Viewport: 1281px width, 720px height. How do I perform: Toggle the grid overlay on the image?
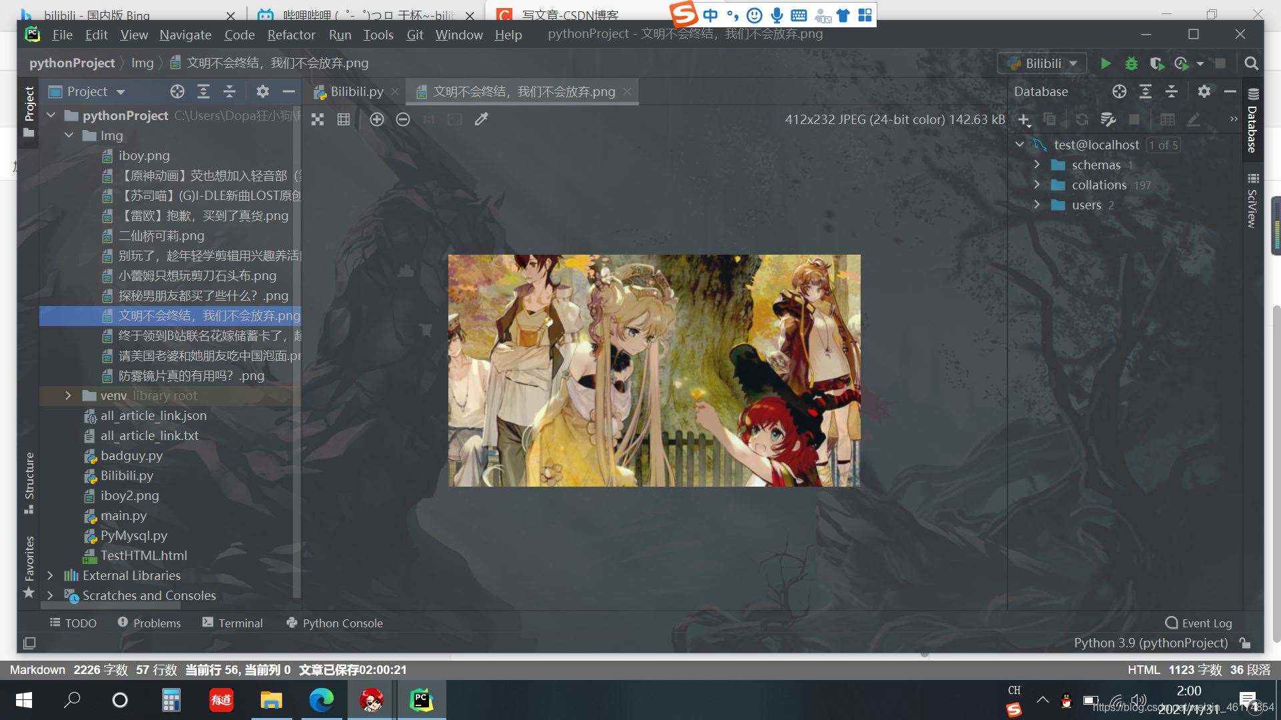coord(344,119)
